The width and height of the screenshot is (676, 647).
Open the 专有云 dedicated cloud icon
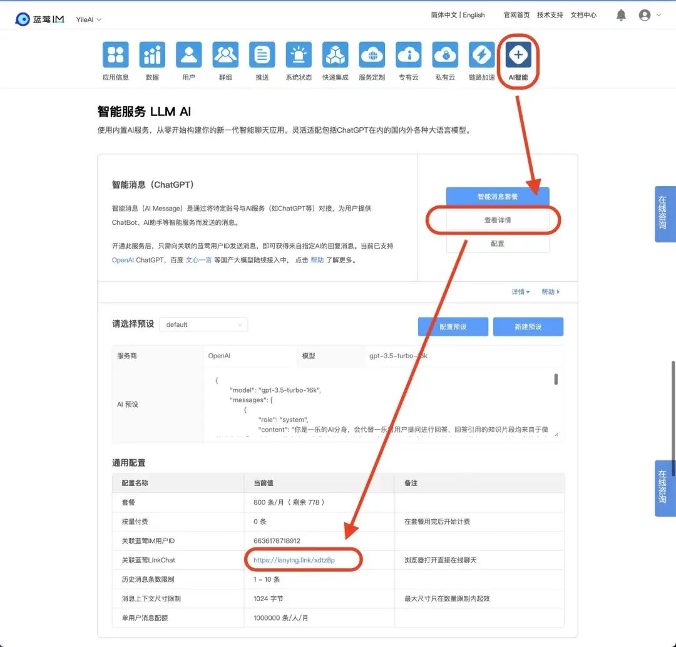tap(409, 54)
